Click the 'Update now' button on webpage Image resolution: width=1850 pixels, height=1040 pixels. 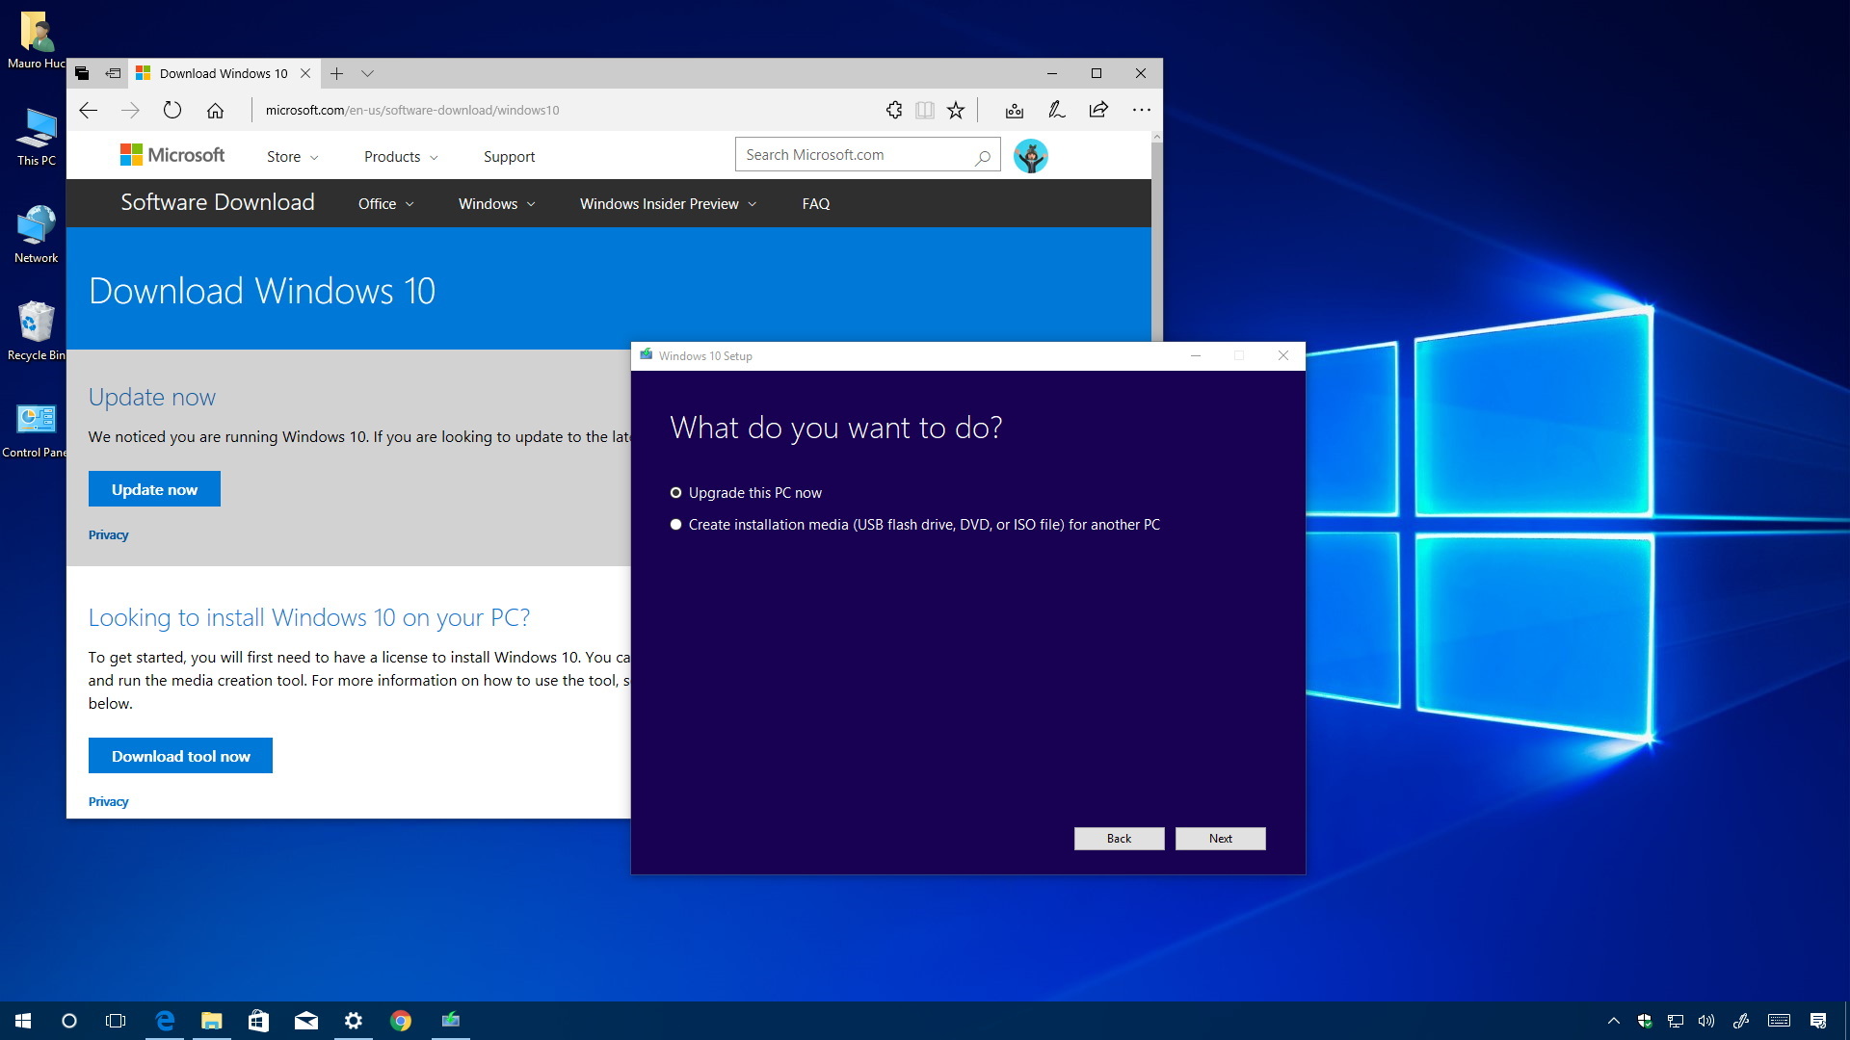(x=154, y=489)
